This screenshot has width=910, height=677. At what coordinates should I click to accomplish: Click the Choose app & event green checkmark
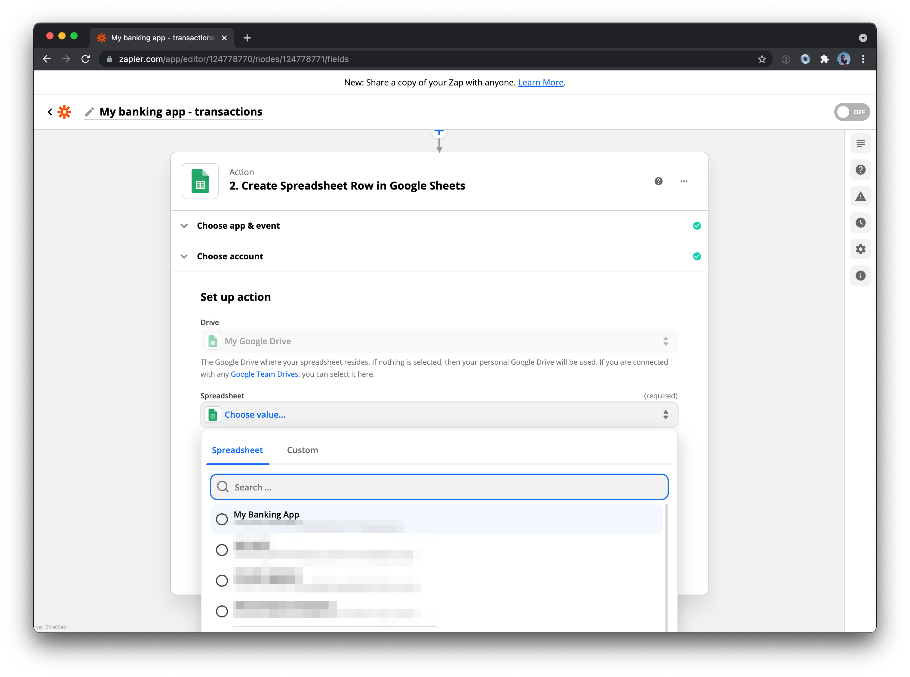click(696, 226)
